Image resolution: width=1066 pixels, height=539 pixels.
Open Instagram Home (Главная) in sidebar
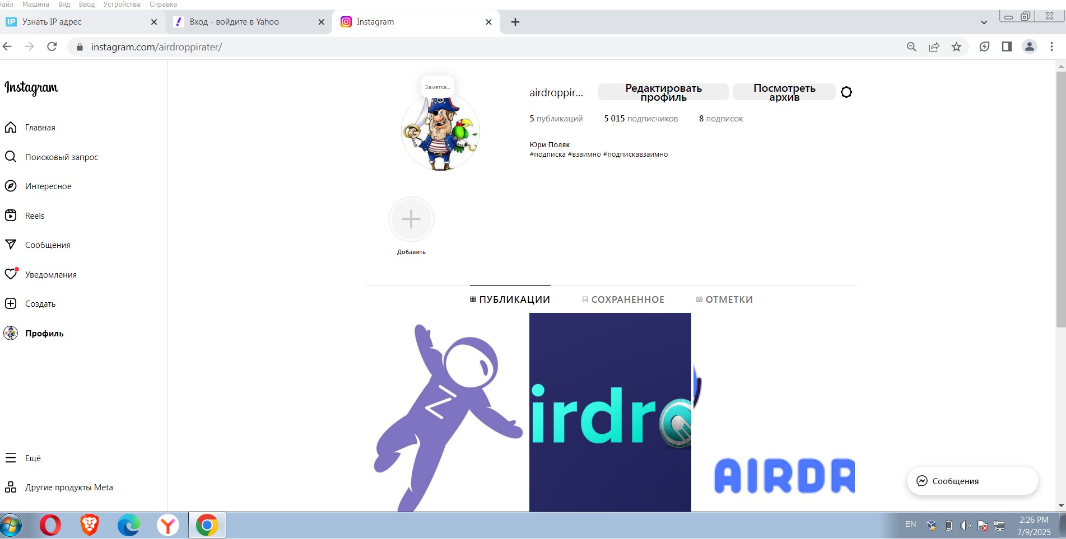coord(39,128)
